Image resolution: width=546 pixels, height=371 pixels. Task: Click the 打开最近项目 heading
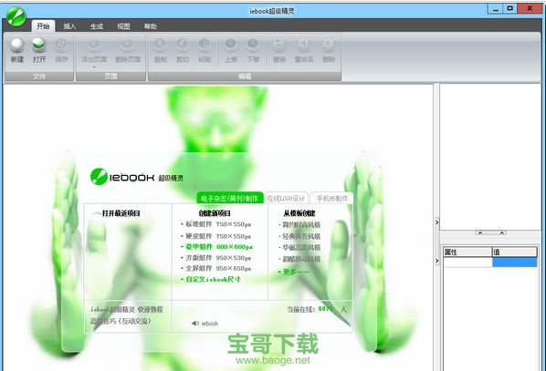click(121, 213)
